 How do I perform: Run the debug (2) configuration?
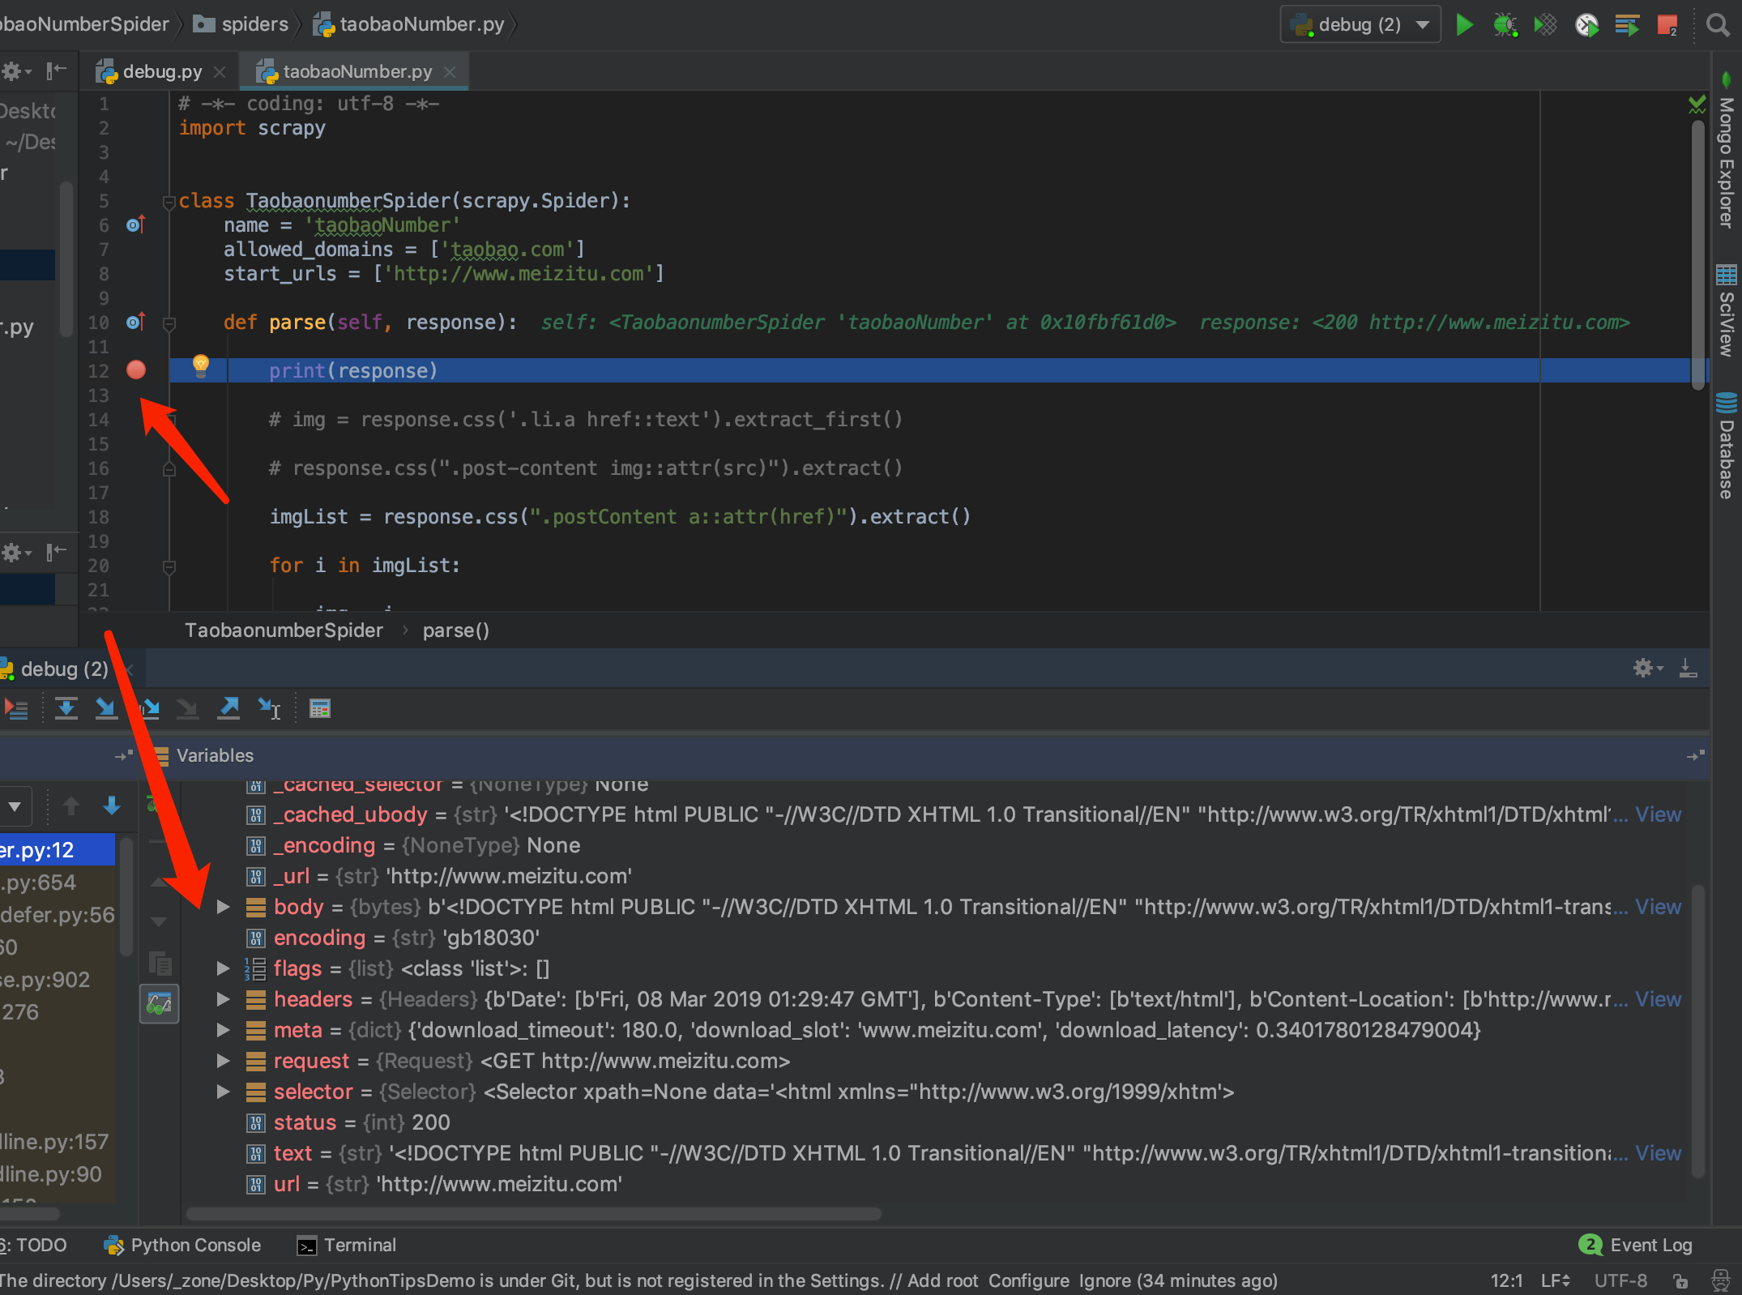tap(1464, 25)
